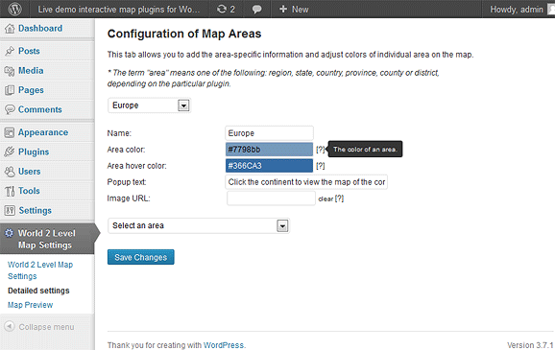Open the New content menu
The image size is (555, 350).
(x=294, y=10)
